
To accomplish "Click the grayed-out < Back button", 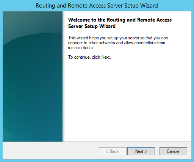I will 113,151.
